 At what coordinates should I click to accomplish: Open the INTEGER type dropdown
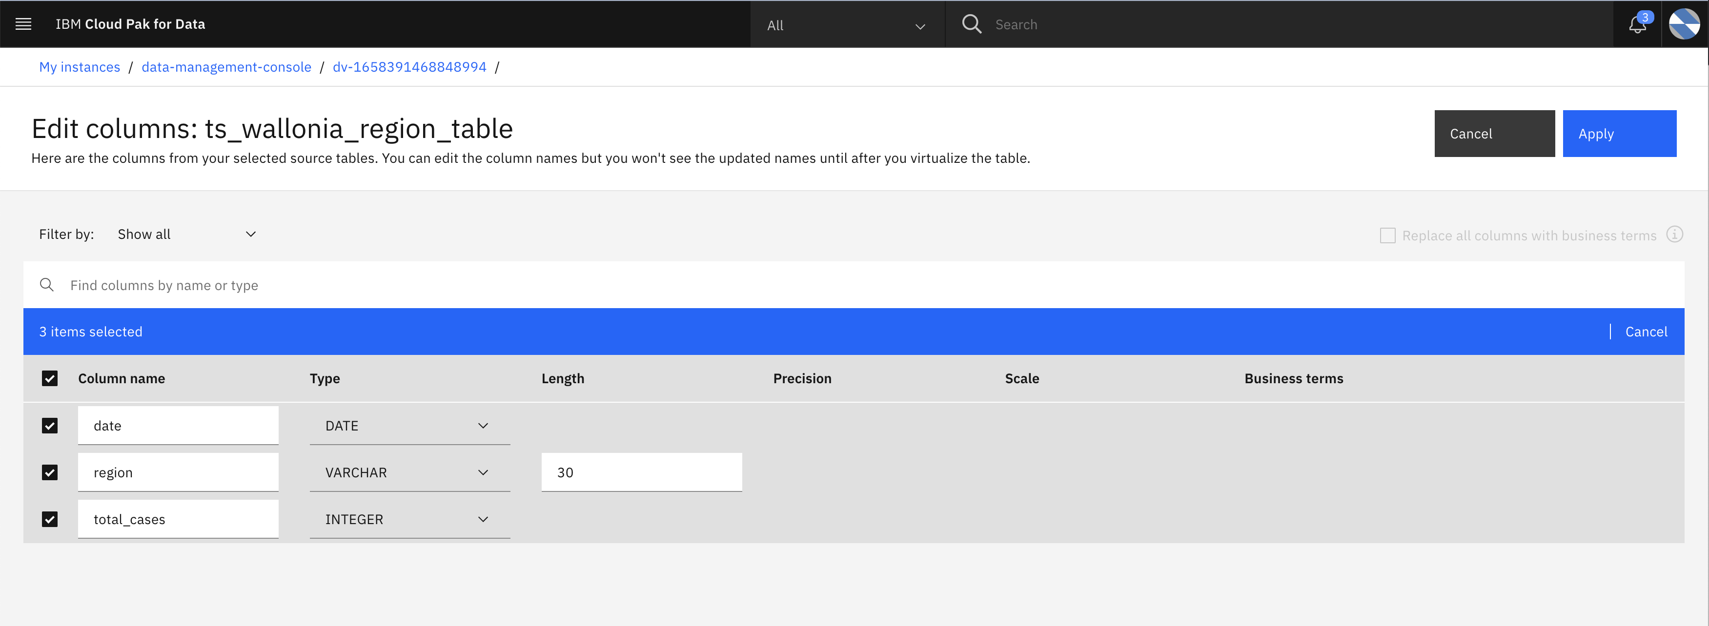point(408,519)
